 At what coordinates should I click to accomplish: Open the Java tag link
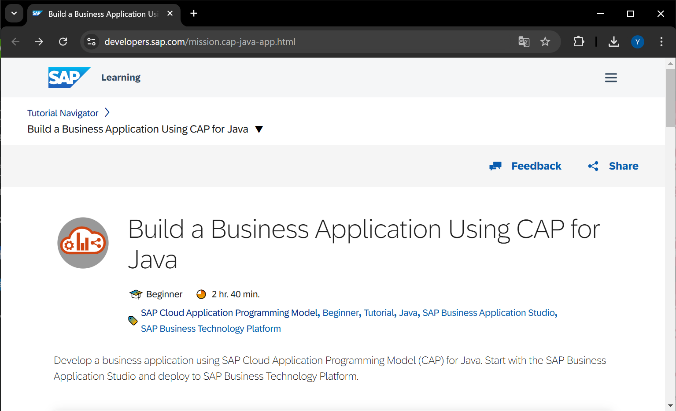pyautogui.click(x=408, y=313)
